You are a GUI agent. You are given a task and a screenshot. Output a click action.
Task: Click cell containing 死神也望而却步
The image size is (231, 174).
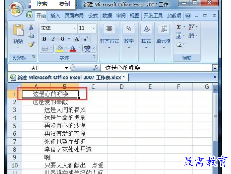65,142
